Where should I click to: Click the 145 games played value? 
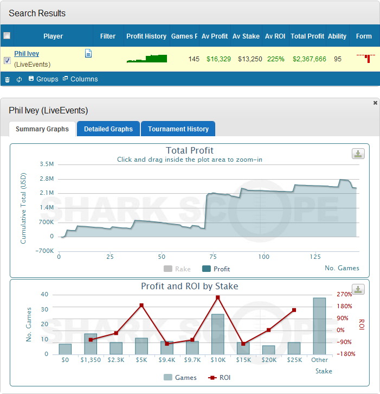pos(194,59)
